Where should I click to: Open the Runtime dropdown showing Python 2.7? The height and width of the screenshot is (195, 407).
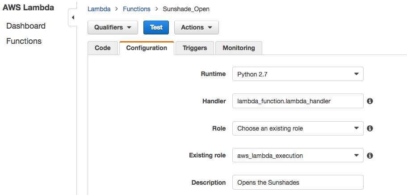[x=298, y=74]
